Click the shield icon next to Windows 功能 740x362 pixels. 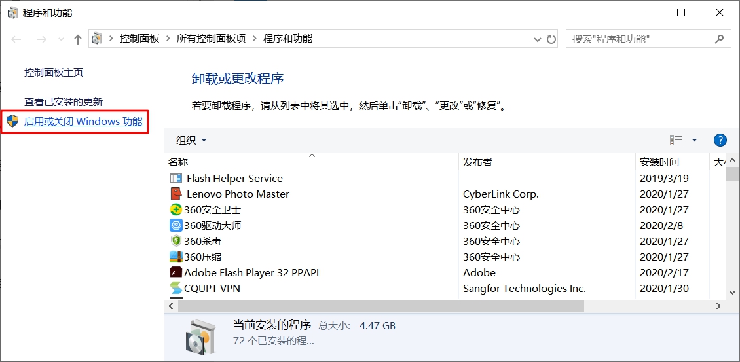(x=13, y=121)
